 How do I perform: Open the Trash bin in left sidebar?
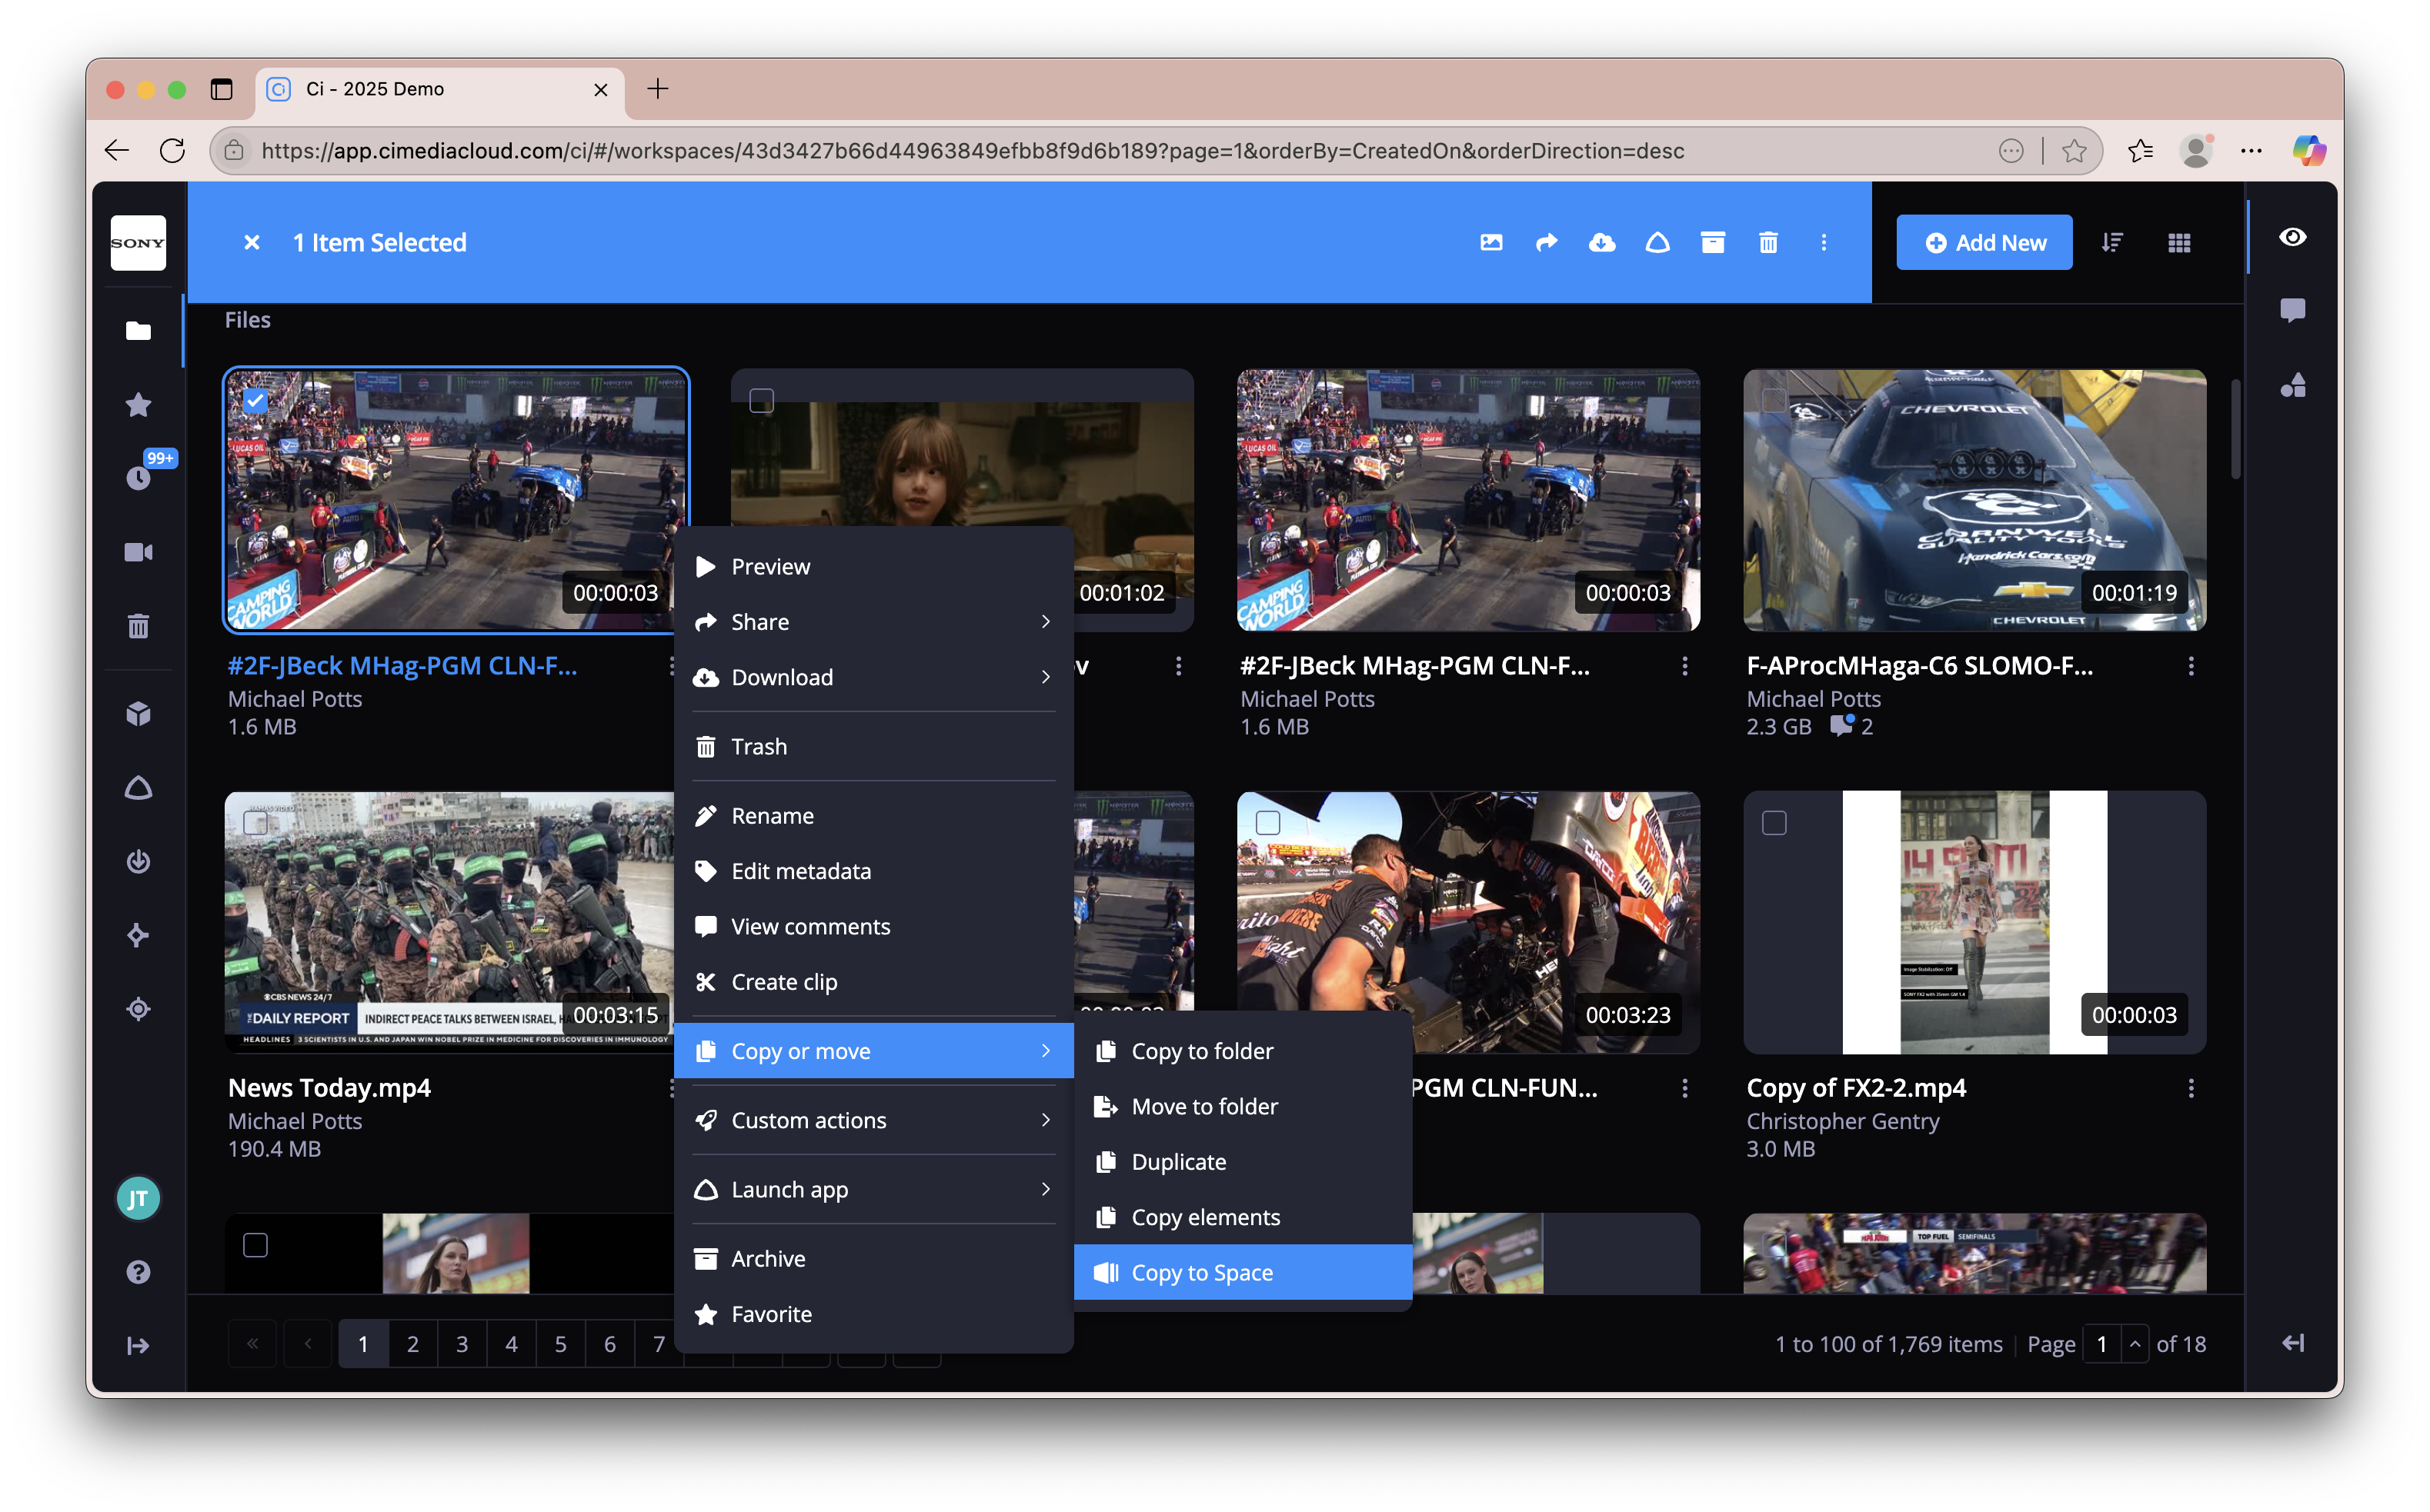coord(138,626)
